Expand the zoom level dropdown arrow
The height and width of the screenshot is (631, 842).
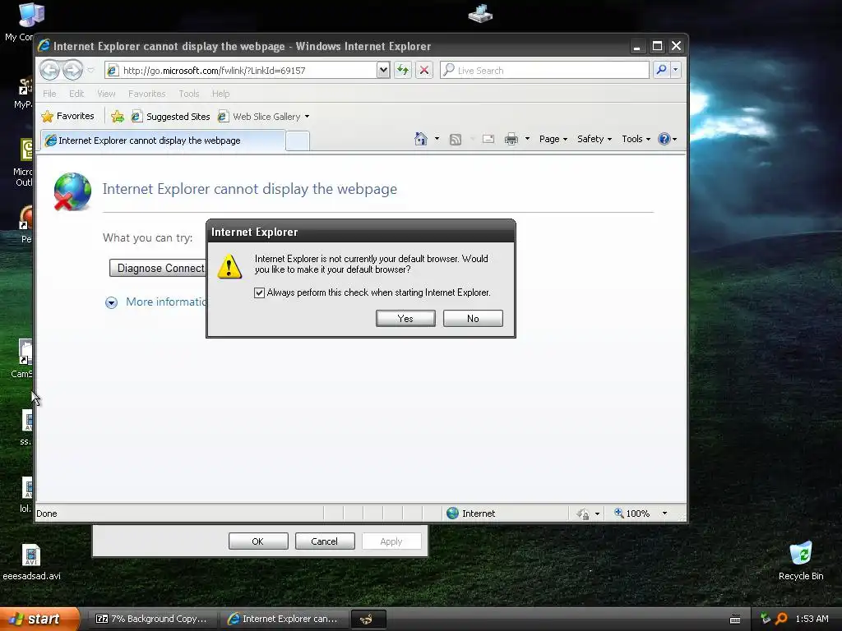664,514
